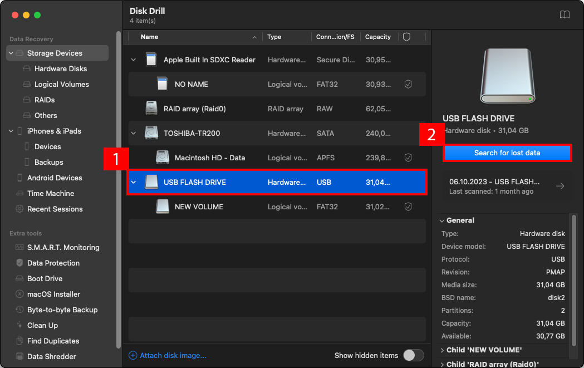Open the 06.10.2023 - USB FLASH session
The width and height of the screenshot is (584, 368).
coord(507,186)
